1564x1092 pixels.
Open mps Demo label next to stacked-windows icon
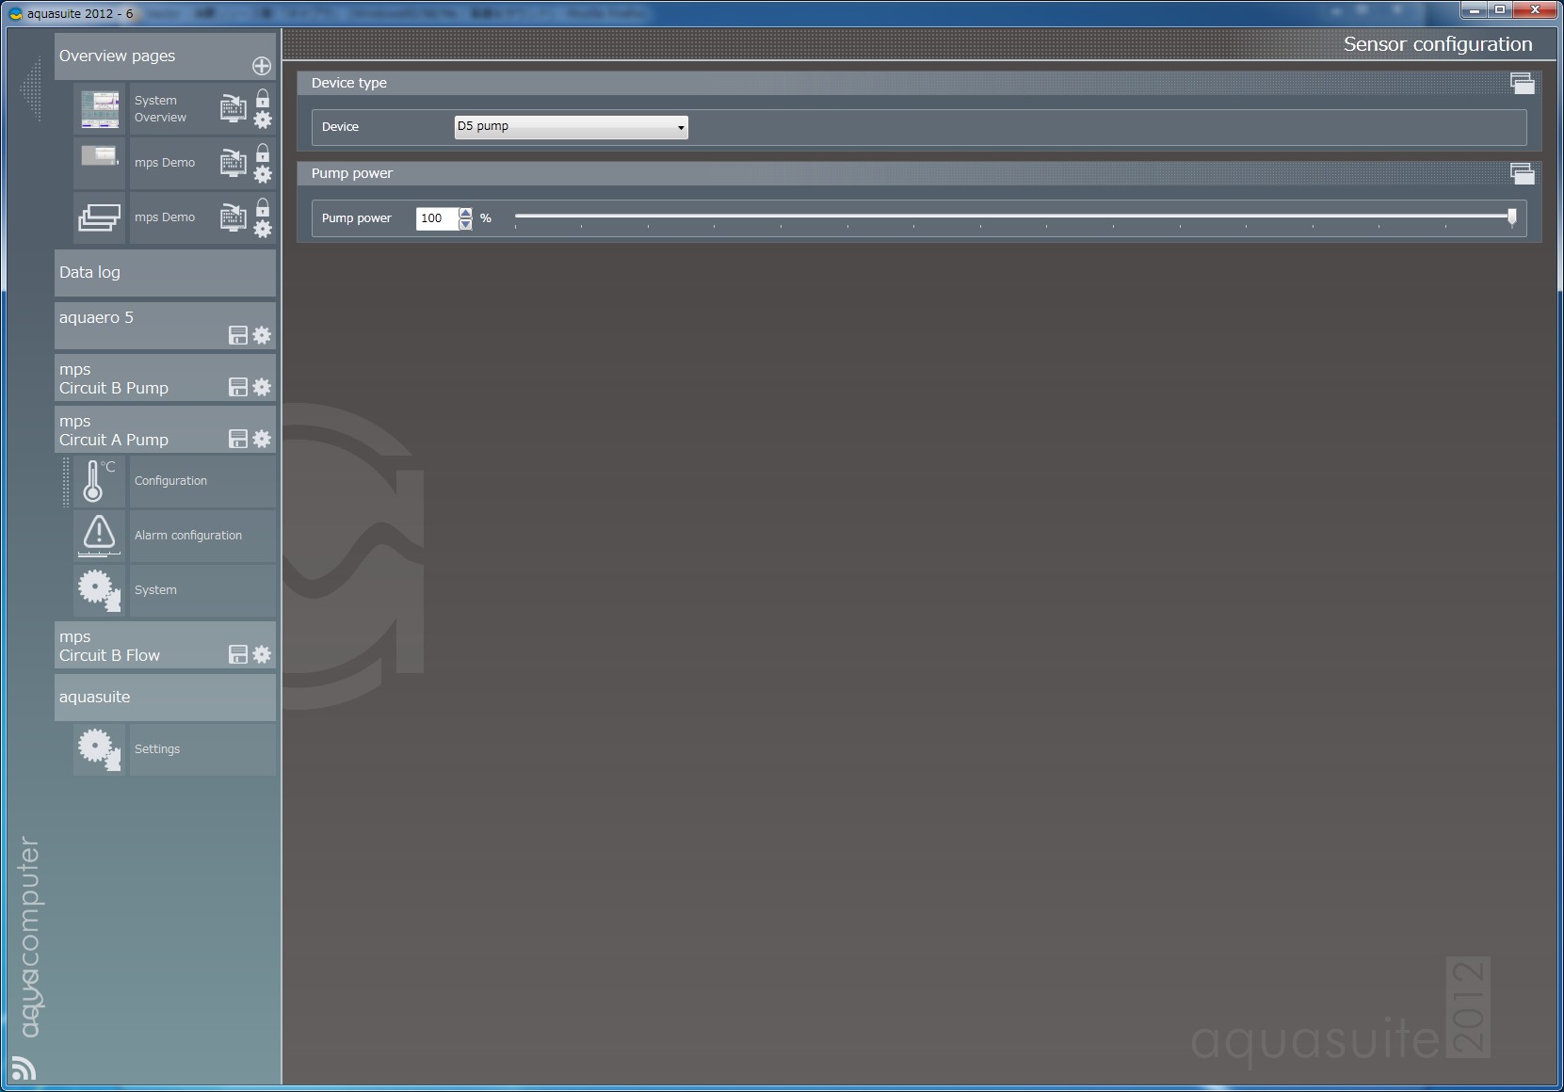click(165, 217)
